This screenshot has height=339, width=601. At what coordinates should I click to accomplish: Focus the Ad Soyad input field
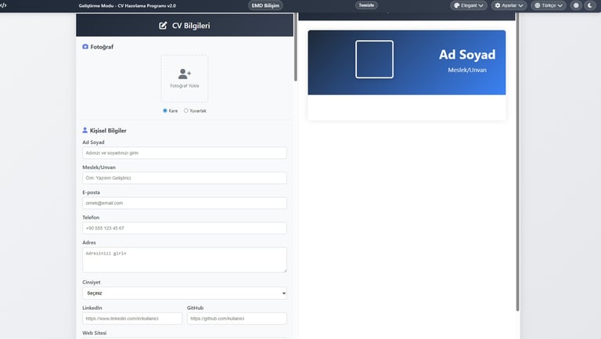185,153
